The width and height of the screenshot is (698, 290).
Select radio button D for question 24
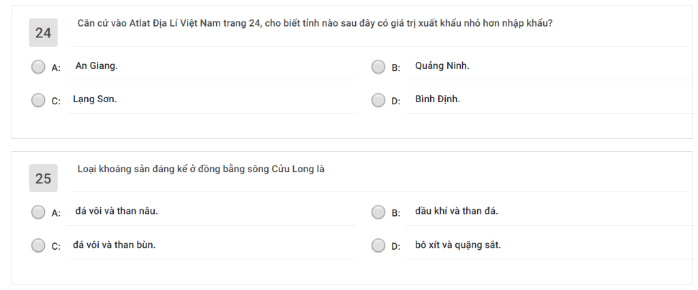click(378, 101)
